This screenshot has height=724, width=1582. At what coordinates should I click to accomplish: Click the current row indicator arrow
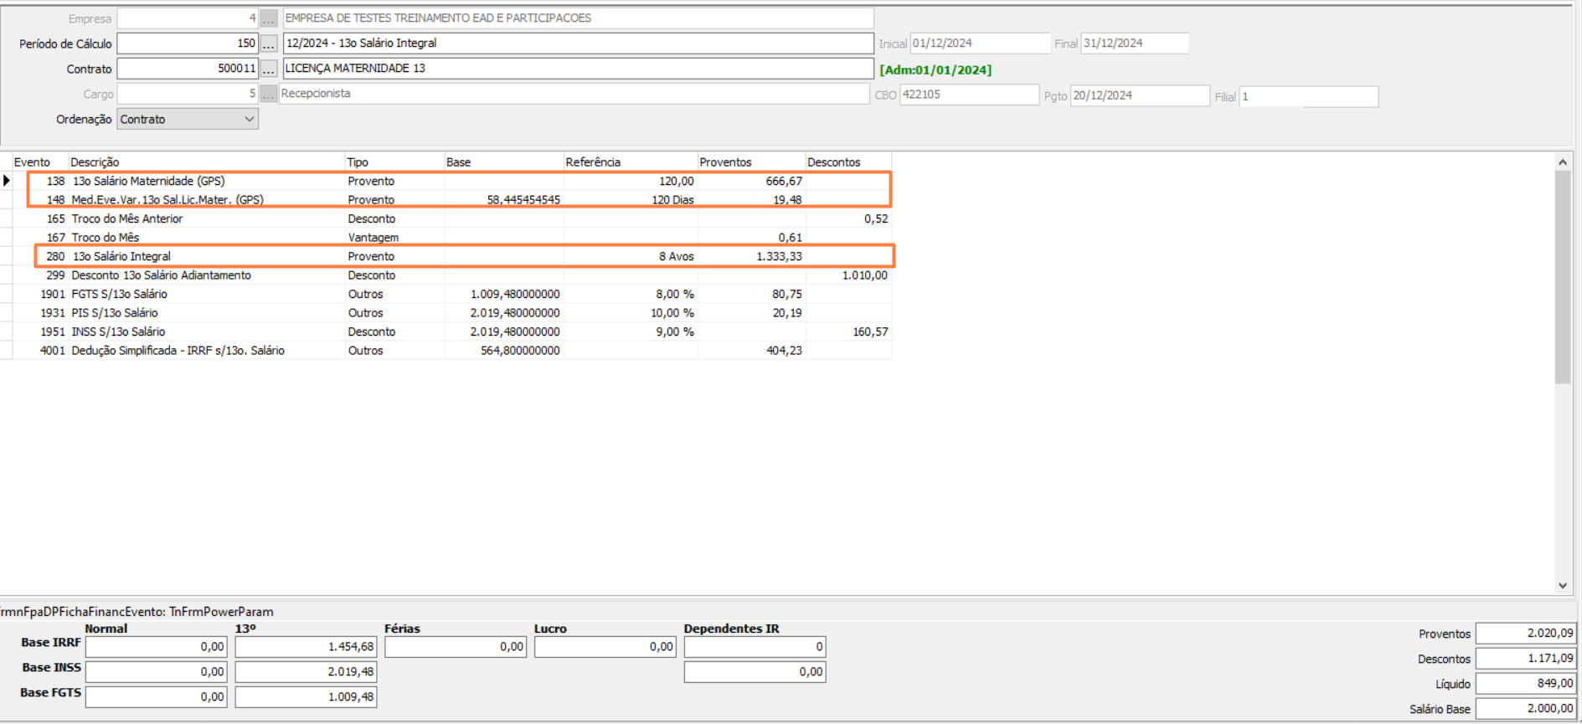7,181
